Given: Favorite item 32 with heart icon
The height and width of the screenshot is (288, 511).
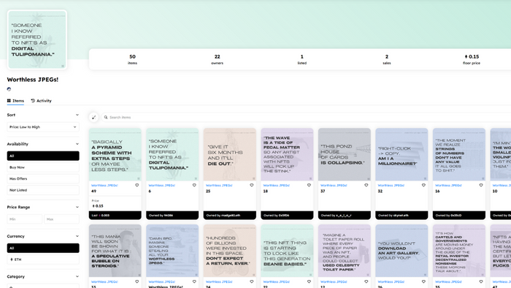Looking at the screenshot, I should 423,185.
